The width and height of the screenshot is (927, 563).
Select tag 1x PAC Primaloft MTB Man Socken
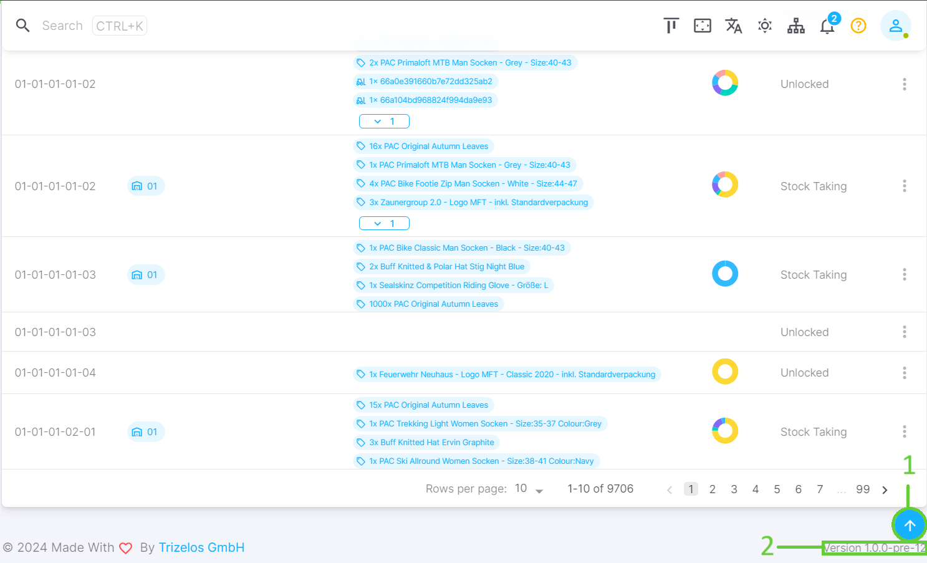point(464,165)
